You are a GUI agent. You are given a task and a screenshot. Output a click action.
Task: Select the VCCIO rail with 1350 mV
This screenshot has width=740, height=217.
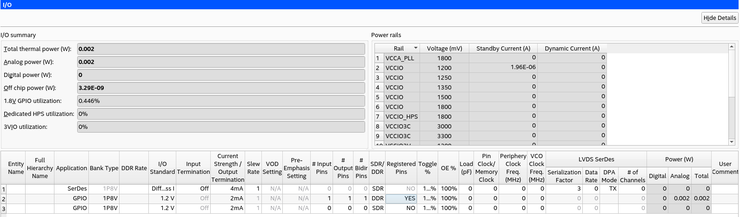(491, 87)
